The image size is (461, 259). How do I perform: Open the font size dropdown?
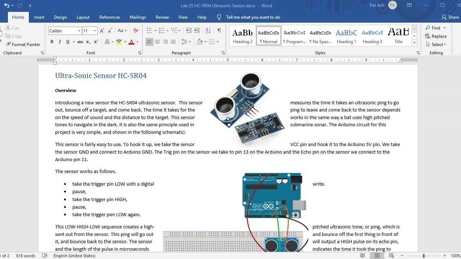point(94,31)
